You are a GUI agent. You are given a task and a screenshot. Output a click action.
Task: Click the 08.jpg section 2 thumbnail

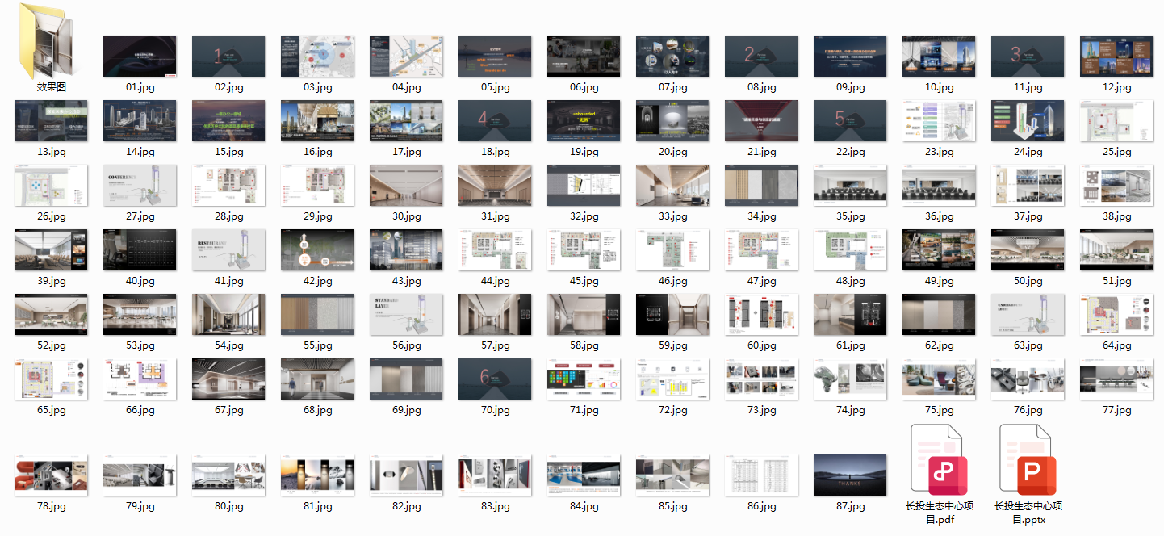(x=761, y=56)
